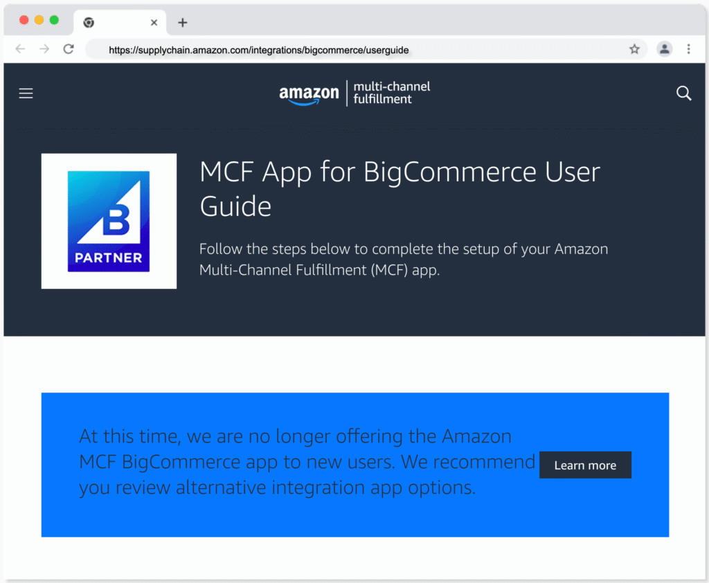This screenshot has width=709, height=583.
Task: Close the active browser tab
Action: point(154,22)
